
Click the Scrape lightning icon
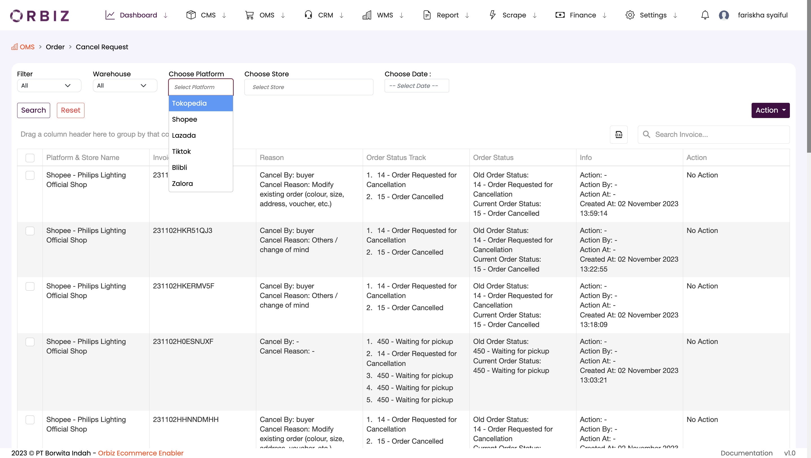tap(493, 15)
